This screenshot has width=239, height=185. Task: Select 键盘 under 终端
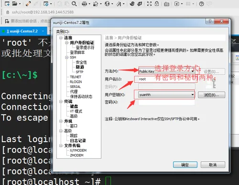click(x=74, y=106)
